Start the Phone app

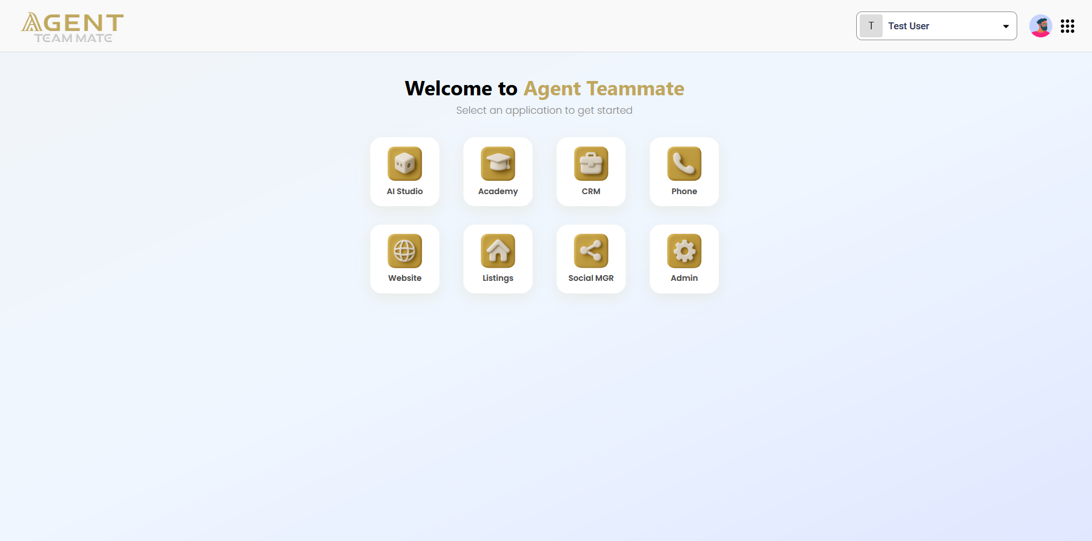684,171
